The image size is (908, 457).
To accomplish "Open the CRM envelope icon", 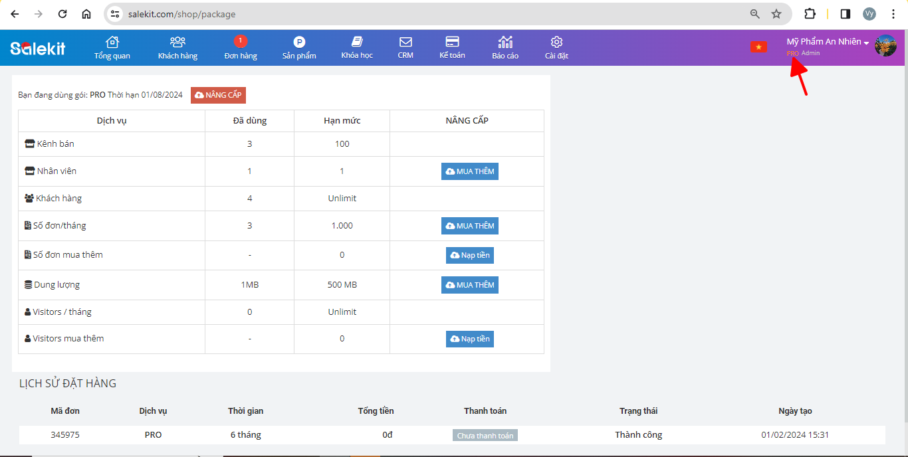I will [405, 43].
